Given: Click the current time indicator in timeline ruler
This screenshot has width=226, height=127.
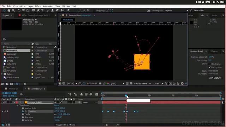Looking at the screenshot, I should click(x=126, y=96).
